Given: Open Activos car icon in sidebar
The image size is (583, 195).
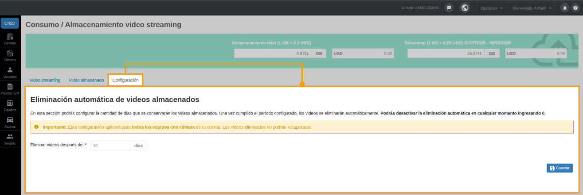Looking at the screenshot, I should click(10, 122).
